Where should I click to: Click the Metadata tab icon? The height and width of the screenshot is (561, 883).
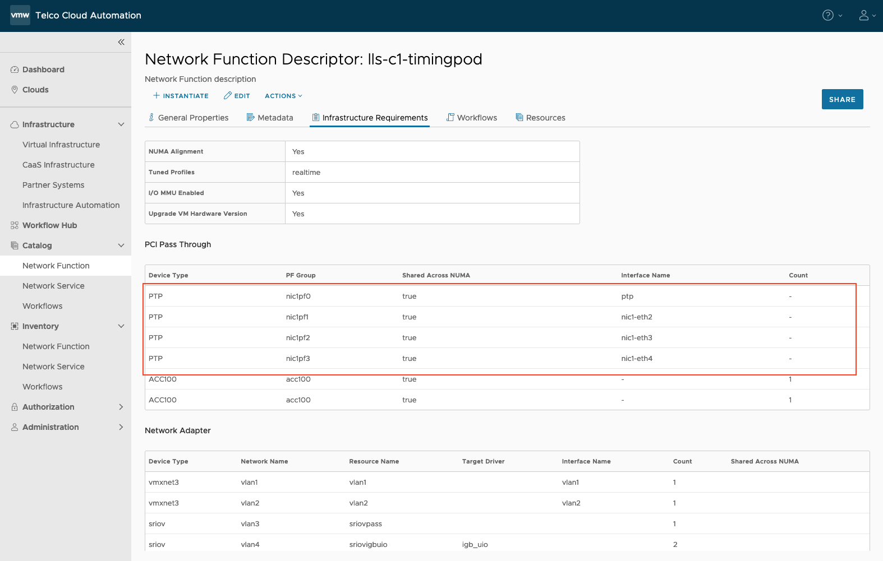[x=251, y=117]
